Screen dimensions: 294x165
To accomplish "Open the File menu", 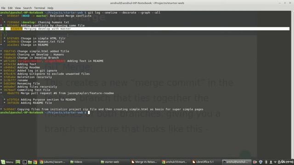I will pos(3,8).
